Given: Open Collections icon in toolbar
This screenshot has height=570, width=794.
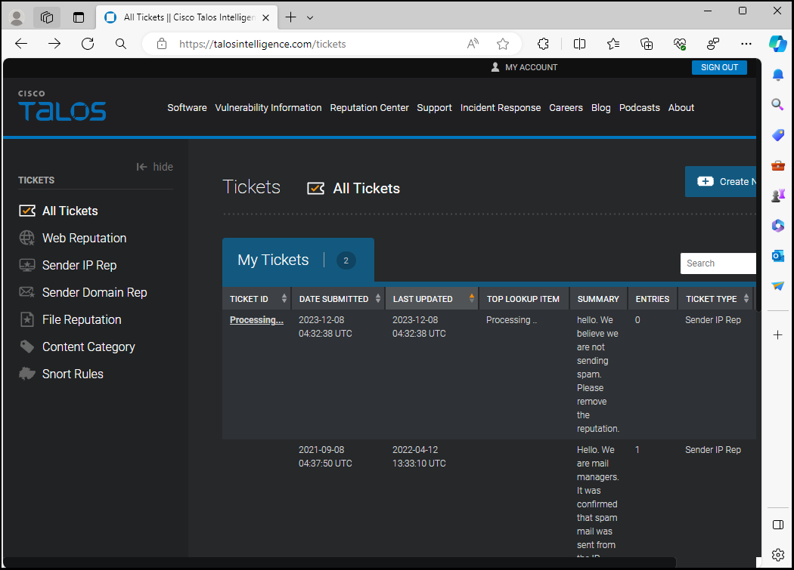Looking at the screenshot, I should 647,44.
